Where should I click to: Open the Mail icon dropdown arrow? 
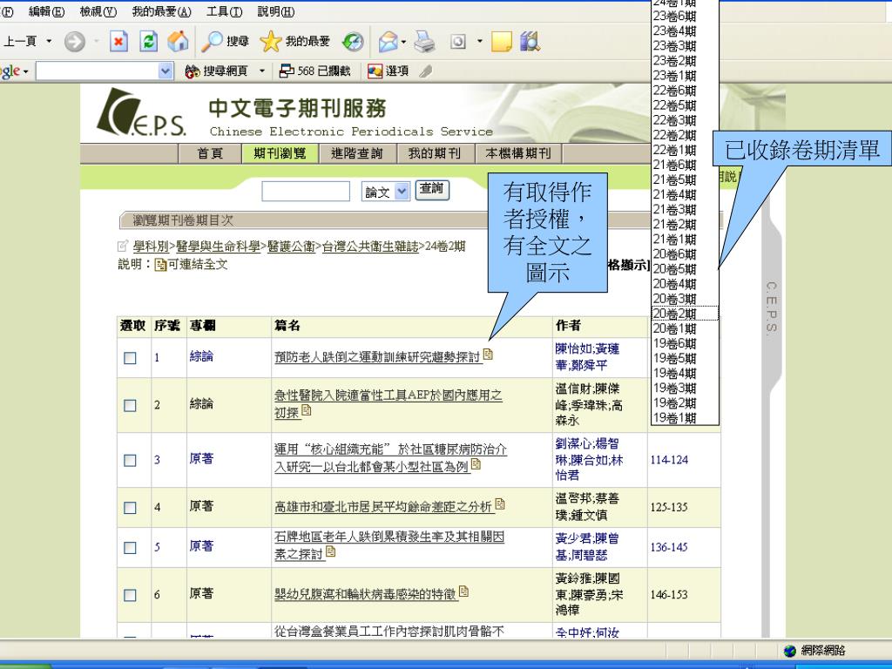pos(403,42)
